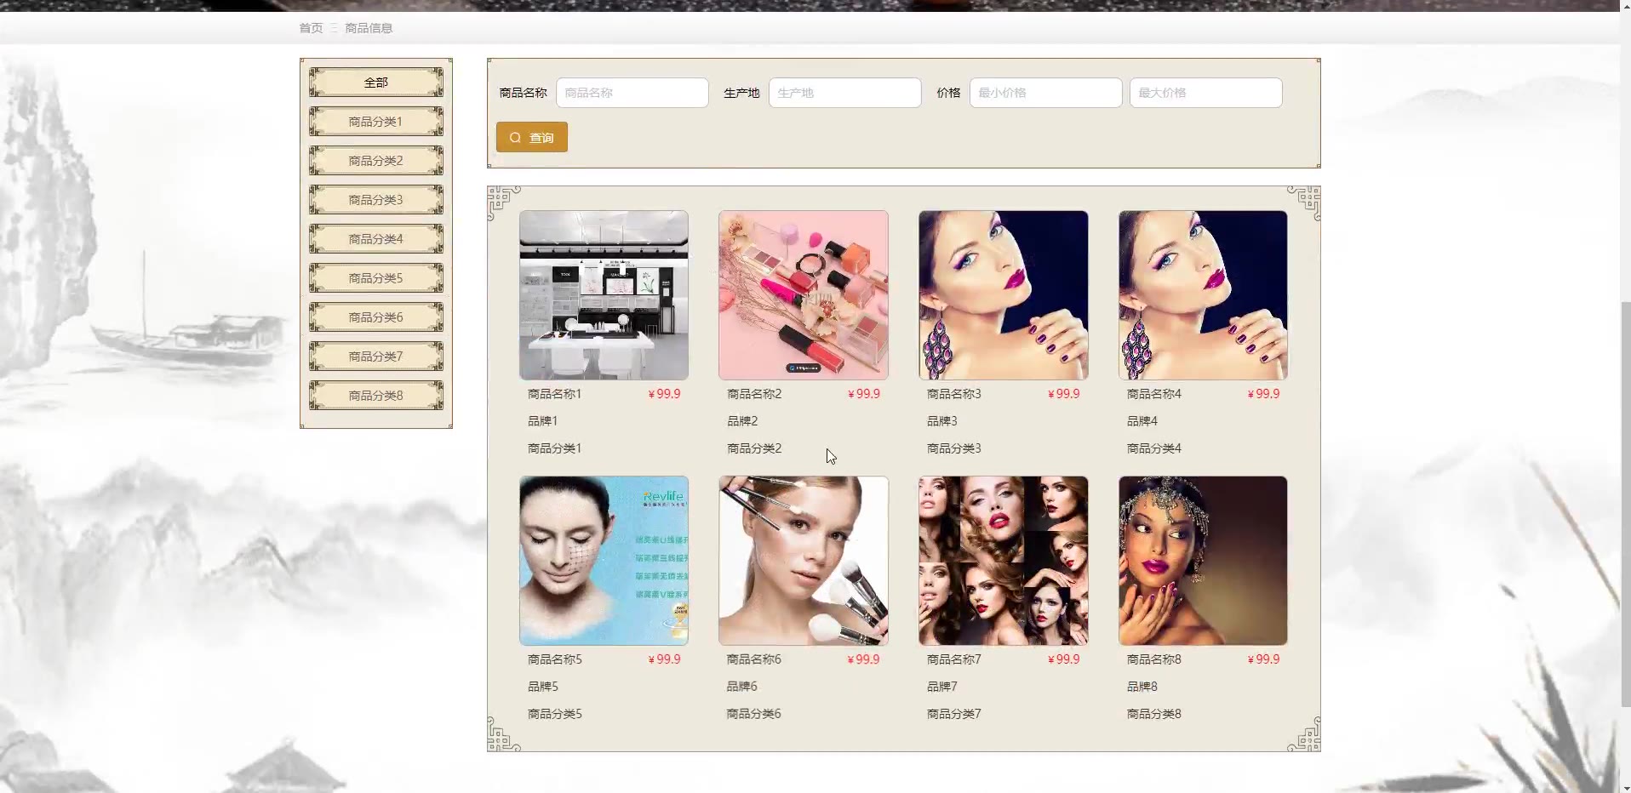Click brand text 品牌6
Screen dimensions: 1631x793
[x=742, y=687]
